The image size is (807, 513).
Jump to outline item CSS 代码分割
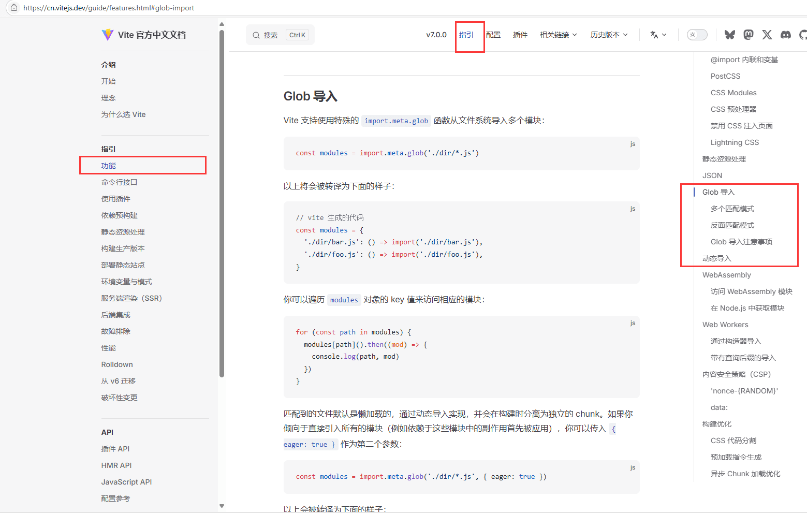pyautogui.click(x=733, y=441)
